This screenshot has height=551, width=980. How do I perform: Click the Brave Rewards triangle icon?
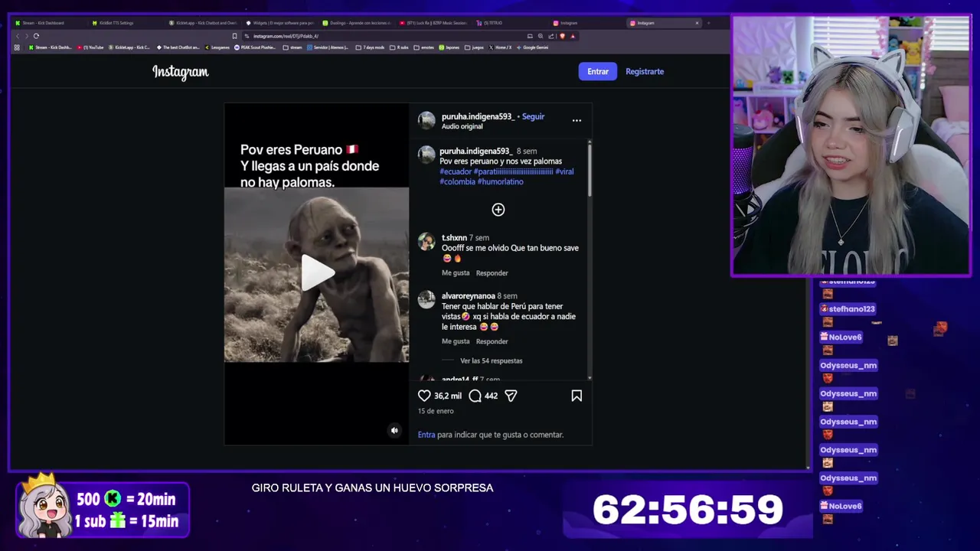tap(573, 36)
